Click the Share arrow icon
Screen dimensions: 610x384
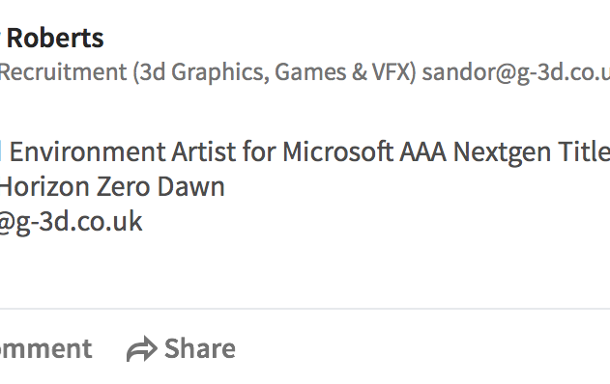(x=142, y=348)
